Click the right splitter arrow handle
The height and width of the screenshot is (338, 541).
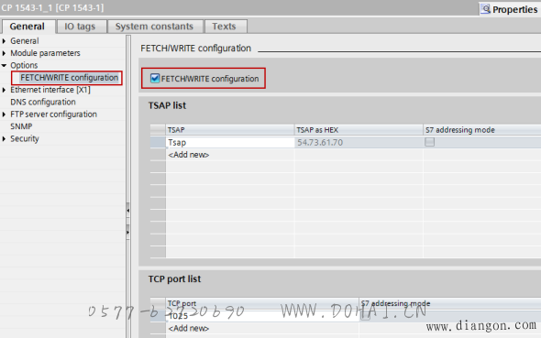pyautogui.click(x=128, y=233)
